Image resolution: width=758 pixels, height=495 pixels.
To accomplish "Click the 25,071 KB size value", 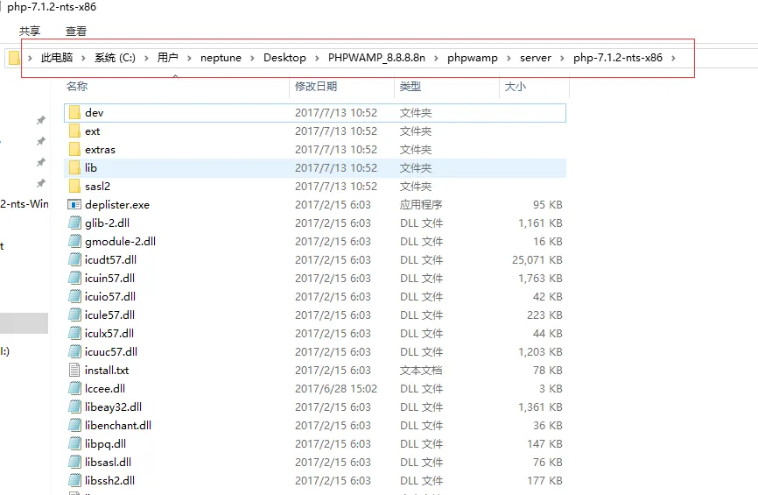I will click(x=537, y=260).
